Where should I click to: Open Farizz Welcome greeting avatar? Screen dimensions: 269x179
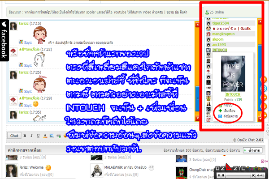[x=12, y=171]
